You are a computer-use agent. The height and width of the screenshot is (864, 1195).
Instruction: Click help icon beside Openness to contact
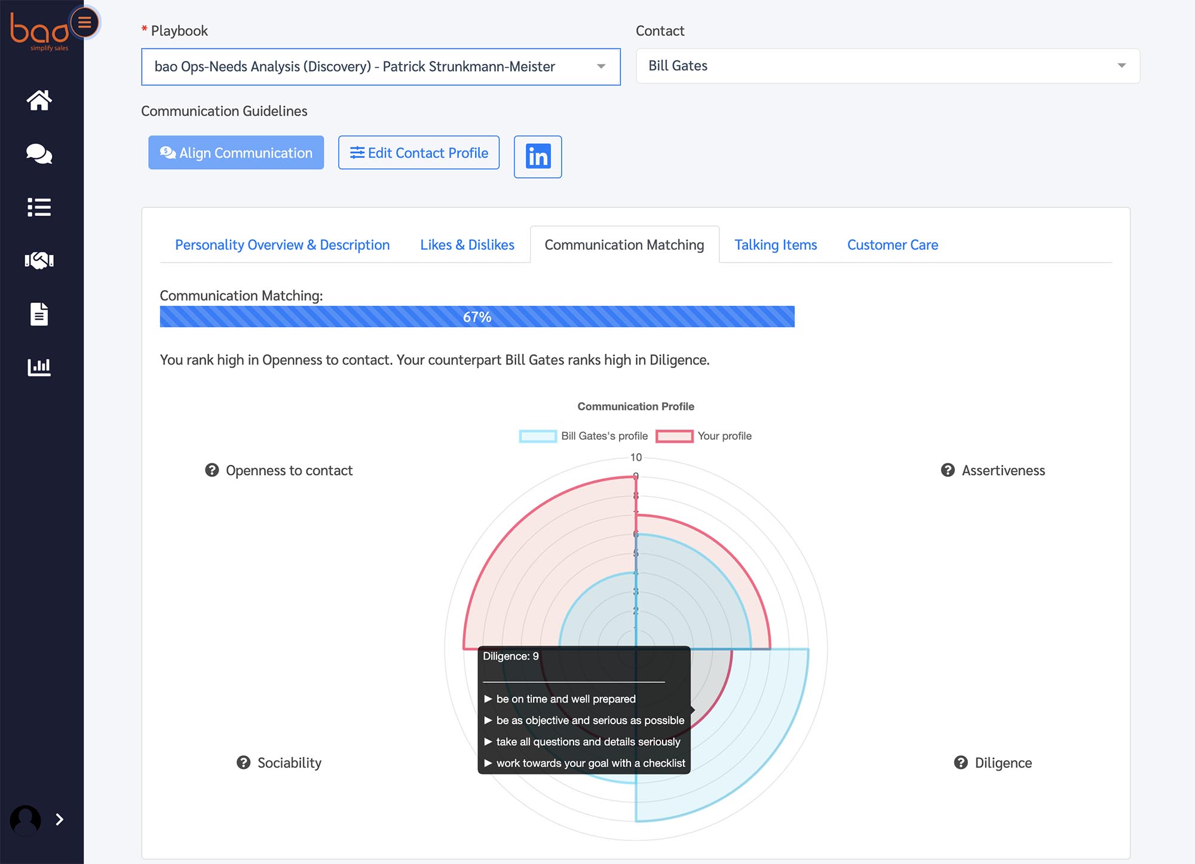(x=212, y=470)
